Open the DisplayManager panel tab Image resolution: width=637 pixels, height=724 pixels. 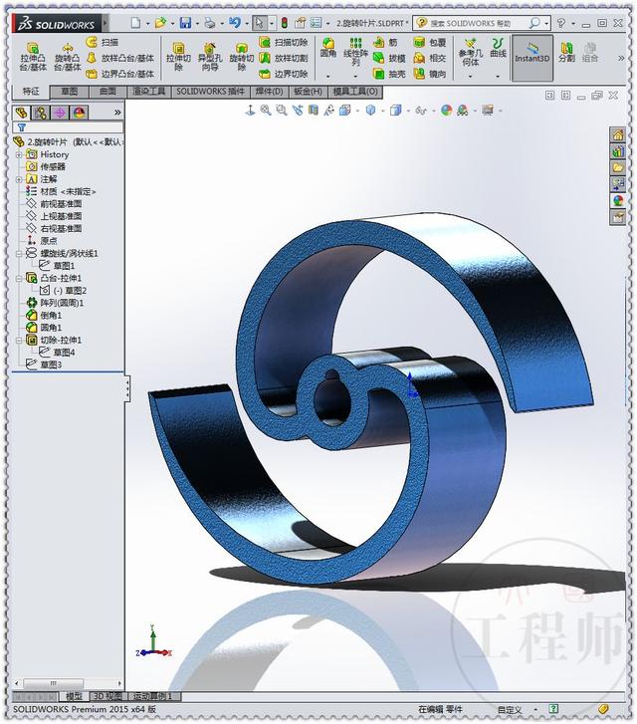click(80, 113)
